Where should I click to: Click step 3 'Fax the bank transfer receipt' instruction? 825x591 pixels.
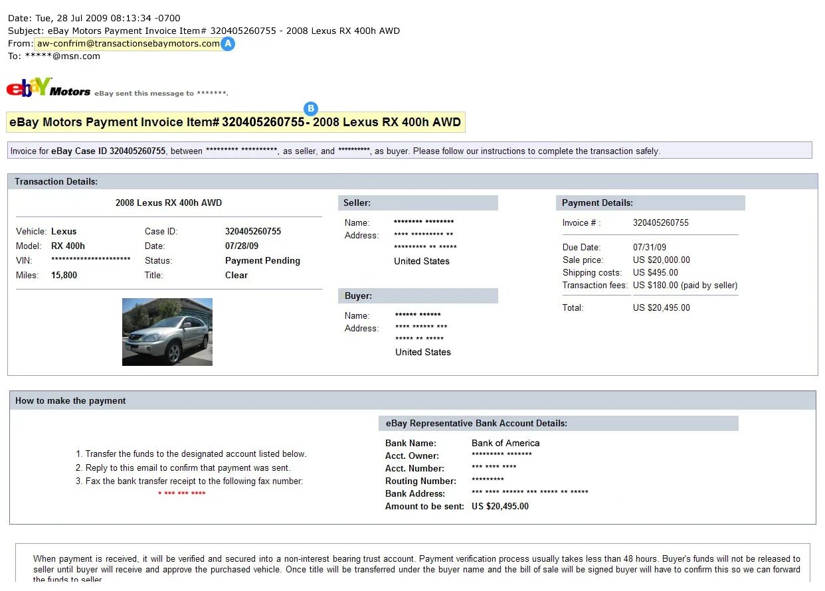click(x=189, y=481)
